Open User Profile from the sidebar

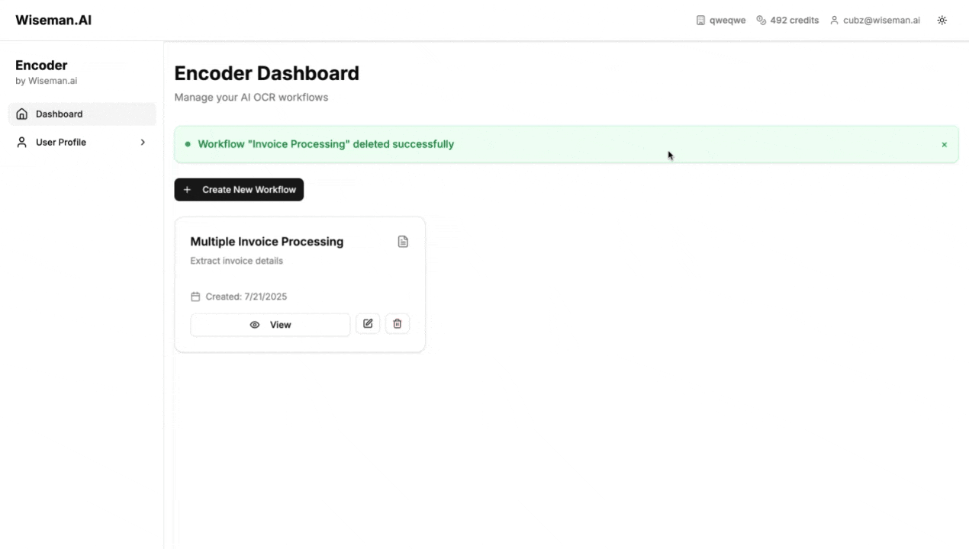tap(61, 142)
